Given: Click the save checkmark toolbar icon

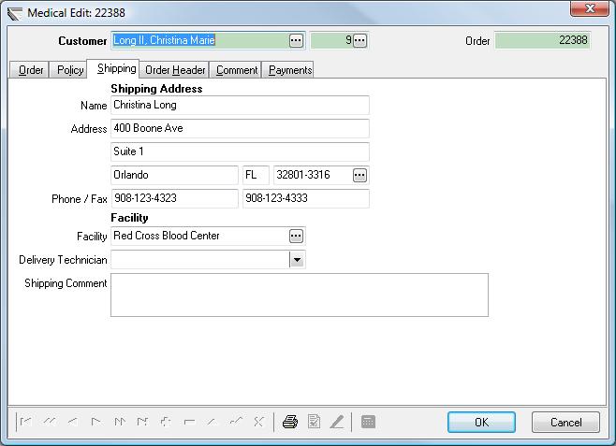Looking at the screenshot, I should pos(236,422).
